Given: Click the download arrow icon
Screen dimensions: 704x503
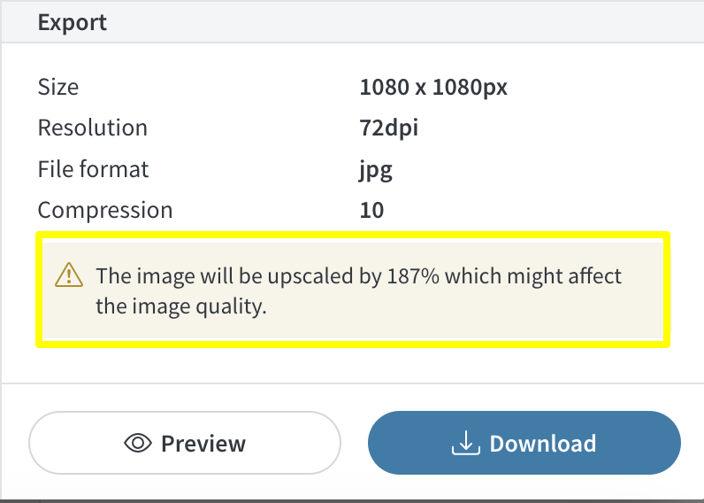Looking at the screenshot, I should (466, 443).
